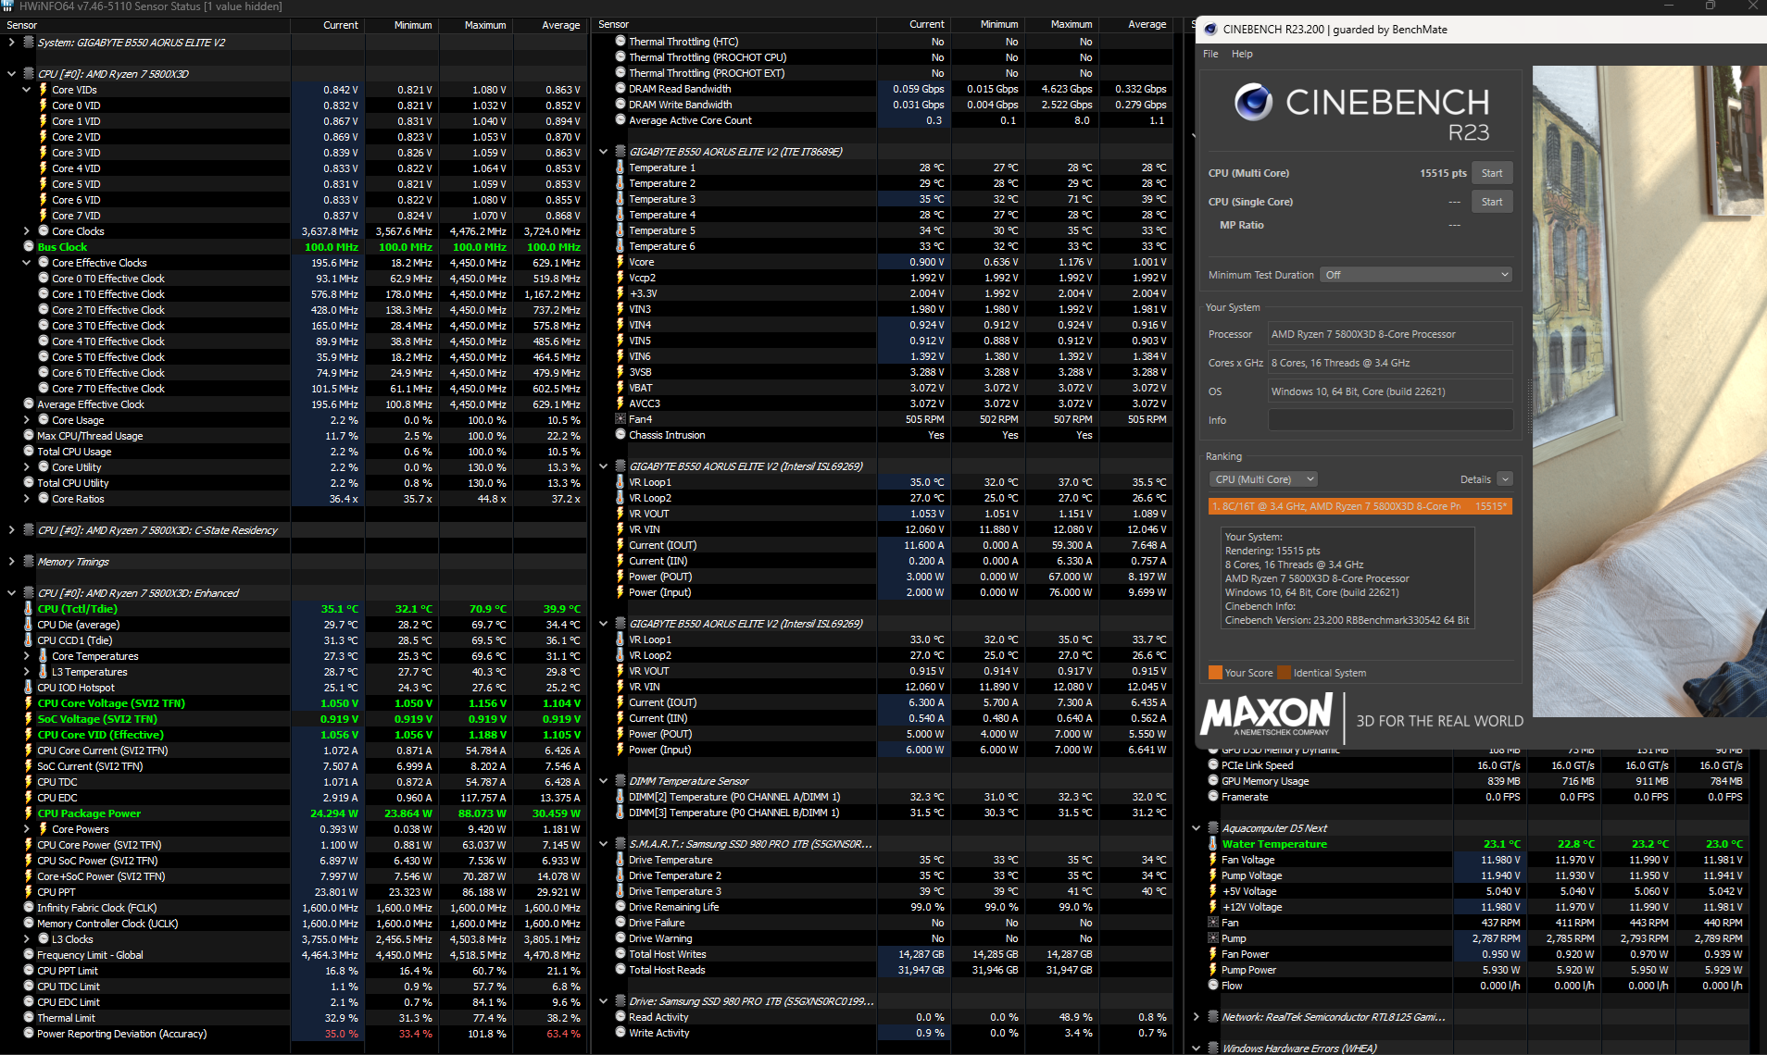Select the icon next to Thermal Throttling (HTC)
Image resolution: width=1767 pixels, height=1055 pixels.
(x=620, y=42)
